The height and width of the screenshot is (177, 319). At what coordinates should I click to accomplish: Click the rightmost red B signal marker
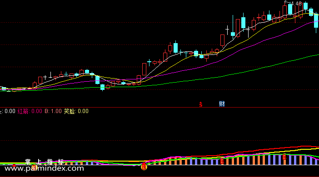tap(284, 157)
